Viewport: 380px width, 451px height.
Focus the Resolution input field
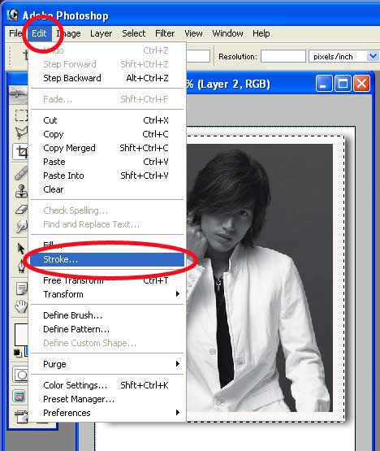[x=283, y=56]
